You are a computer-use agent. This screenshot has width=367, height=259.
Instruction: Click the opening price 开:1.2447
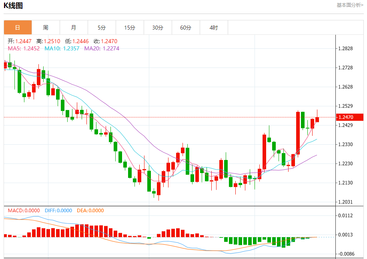pyautogui.click(x=20, y=41)
